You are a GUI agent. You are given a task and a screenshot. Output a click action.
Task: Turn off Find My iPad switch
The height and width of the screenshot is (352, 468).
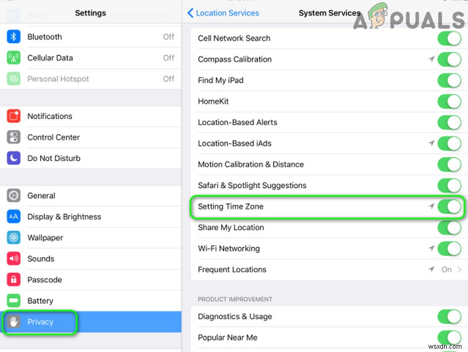click(x=449, y=81)
